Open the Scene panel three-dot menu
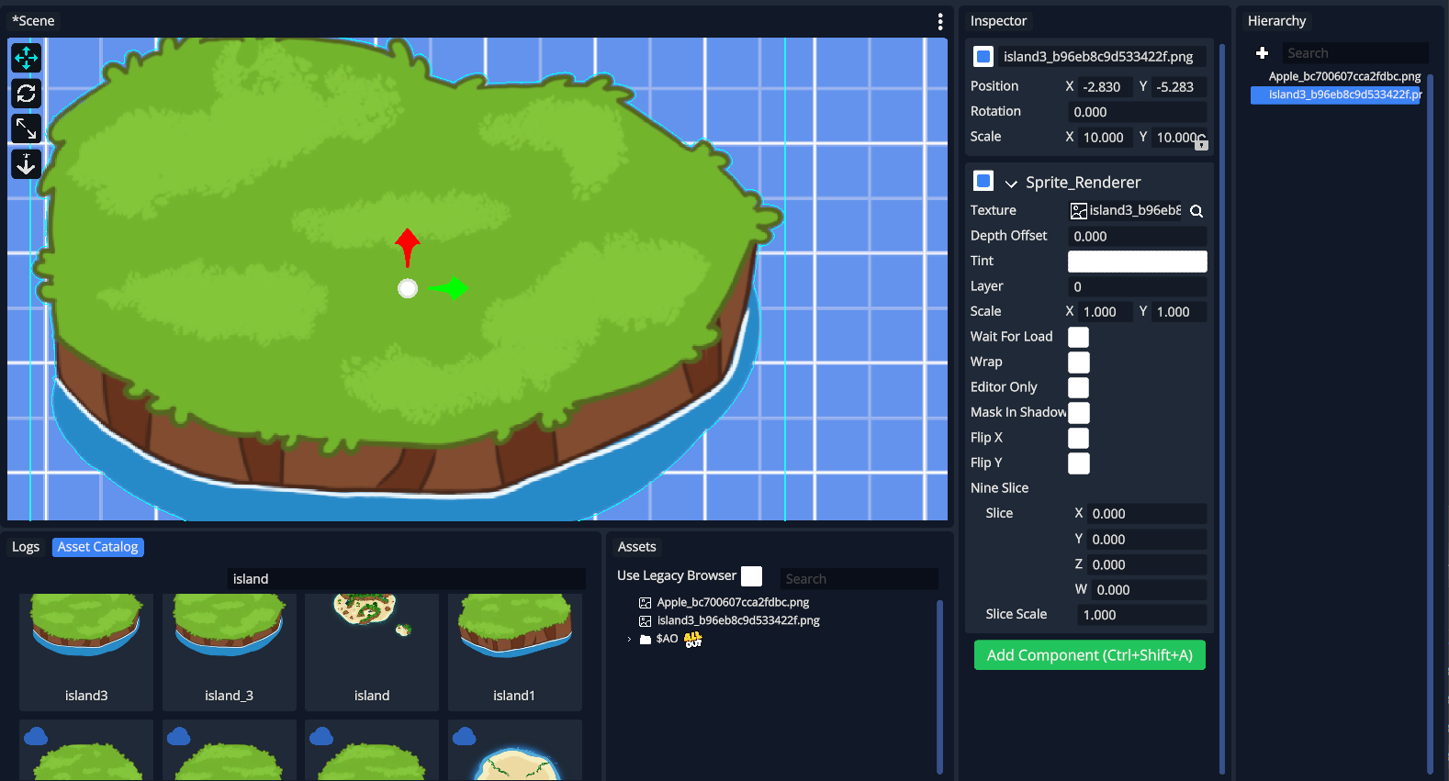 coord(939,21)
